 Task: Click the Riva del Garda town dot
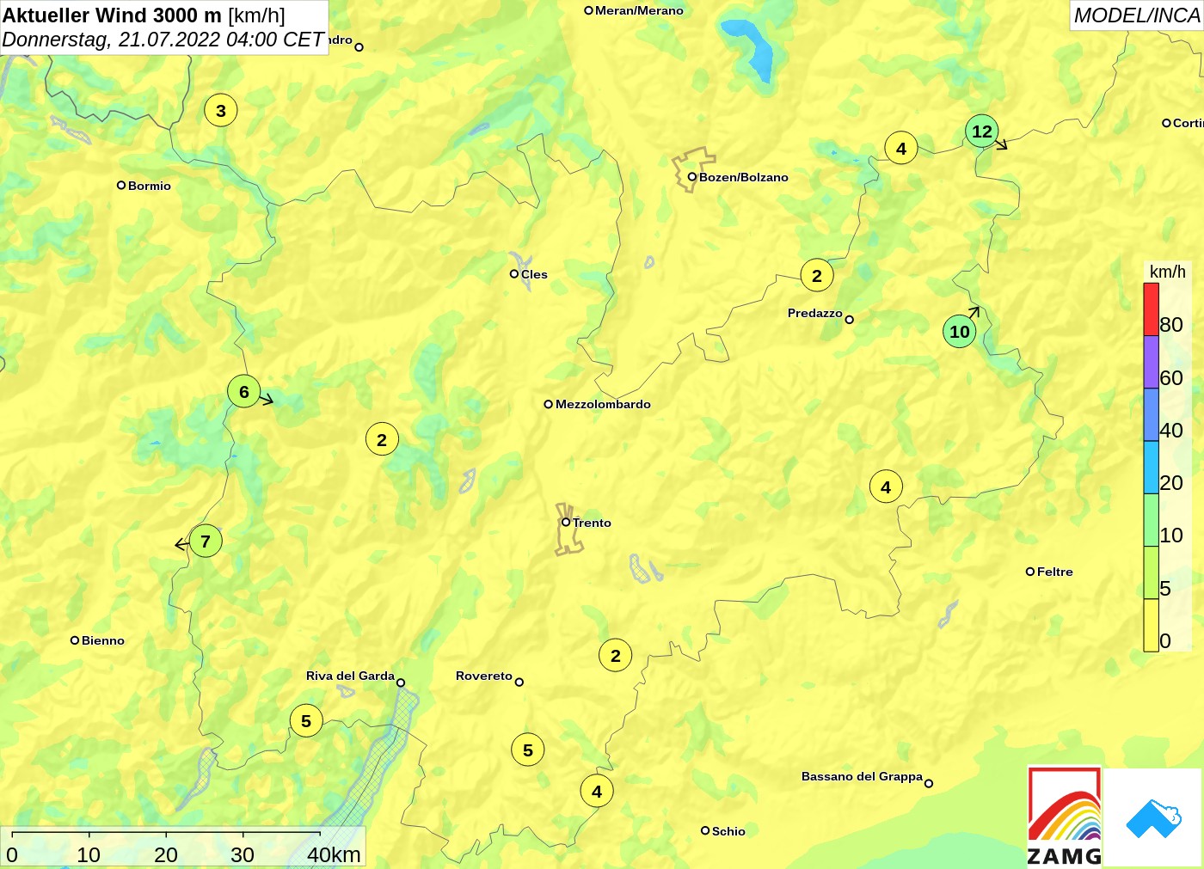(x=401, y=683)
